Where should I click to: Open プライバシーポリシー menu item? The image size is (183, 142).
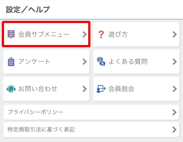[x=91, y=112]
